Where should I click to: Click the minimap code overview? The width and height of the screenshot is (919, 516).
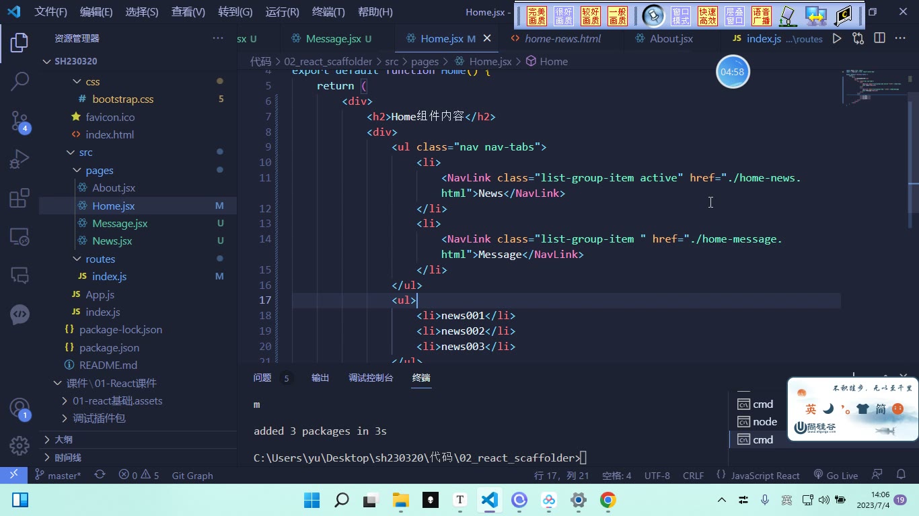[x=873, y=87]
